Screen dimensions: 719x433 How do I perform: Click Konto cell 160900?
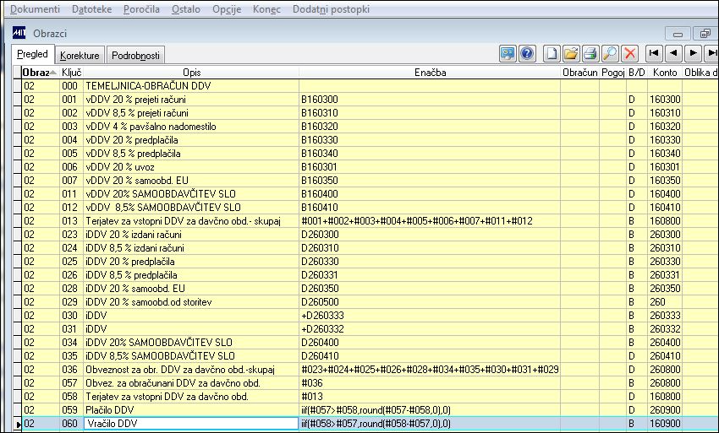665,424
